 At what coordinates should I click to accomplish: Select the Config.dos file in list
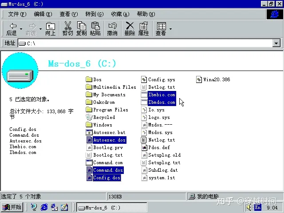coord(103,177)
